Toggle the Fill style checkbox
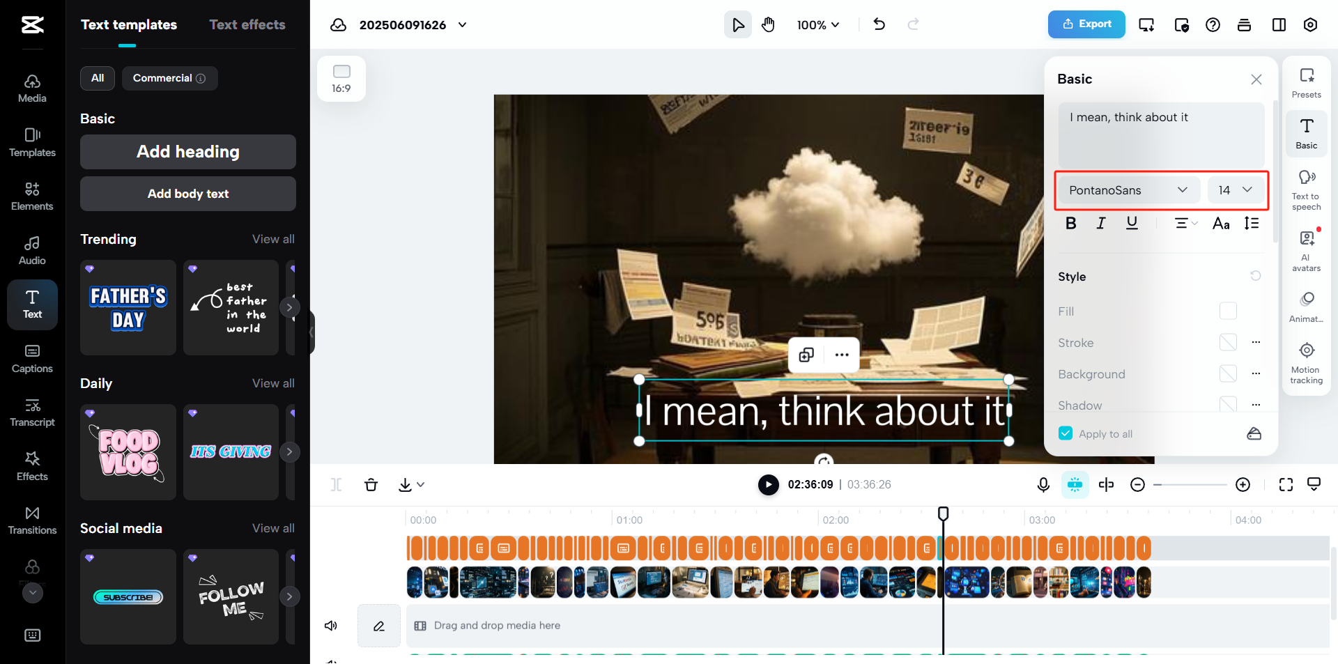Viewport: 1338px width, 664px height. pyautogui.click(x=1228, y=311)
